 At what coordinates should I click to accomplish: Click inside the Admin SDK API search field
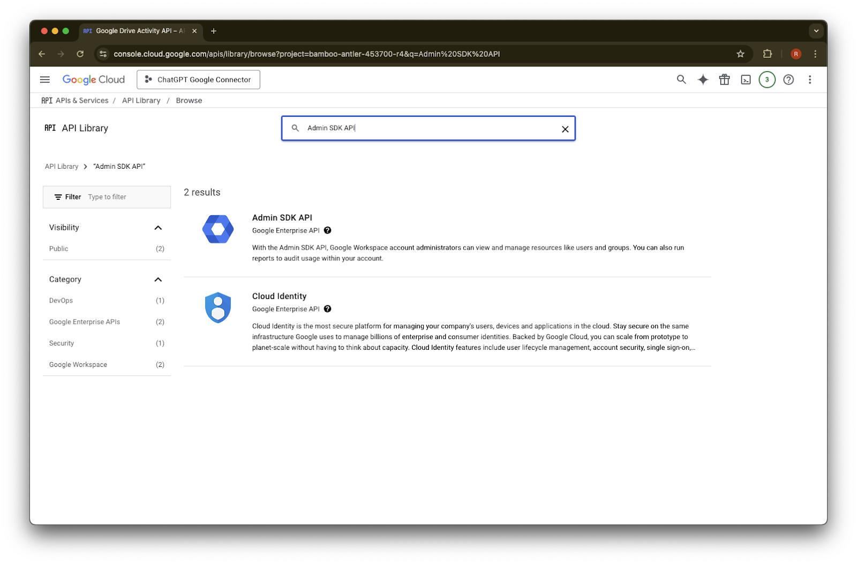[x=428, y=129]
